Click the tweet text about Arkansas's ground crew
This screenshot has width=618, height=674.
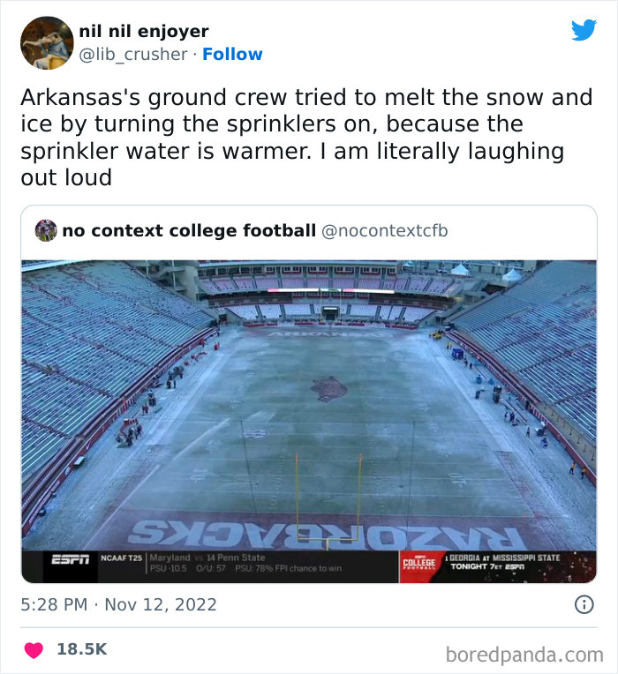pos(292,137)
